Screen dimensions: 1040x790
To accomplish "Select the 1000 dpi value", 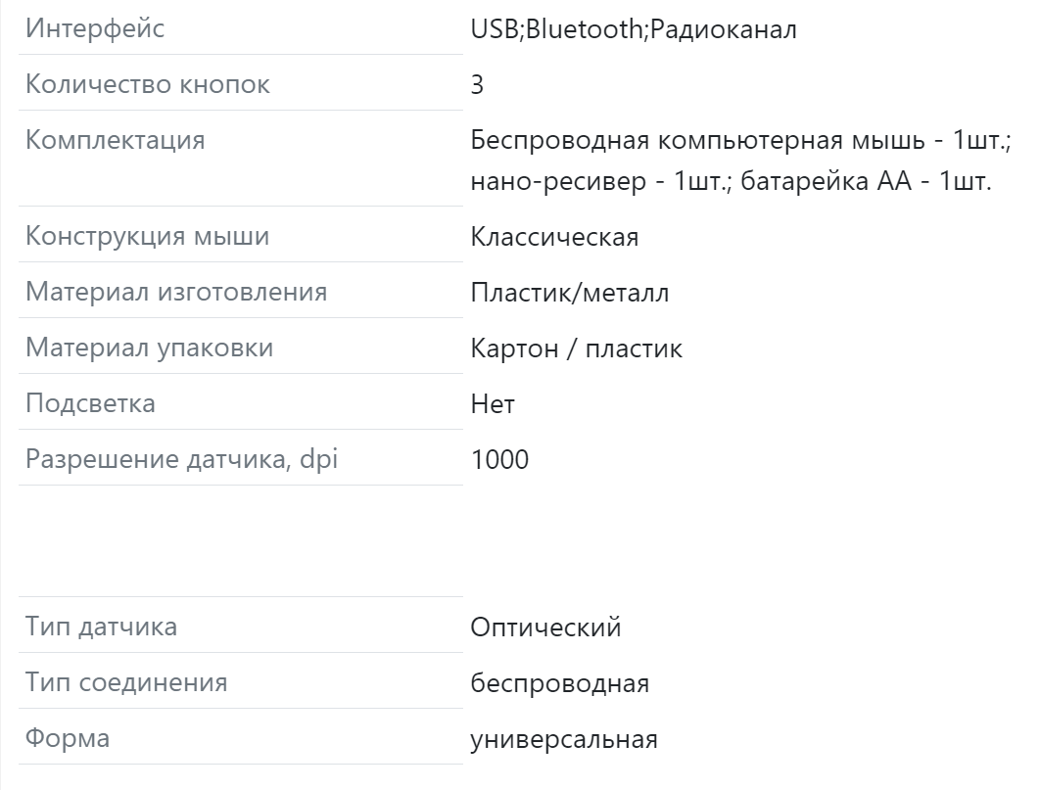I will coord(499,459).
